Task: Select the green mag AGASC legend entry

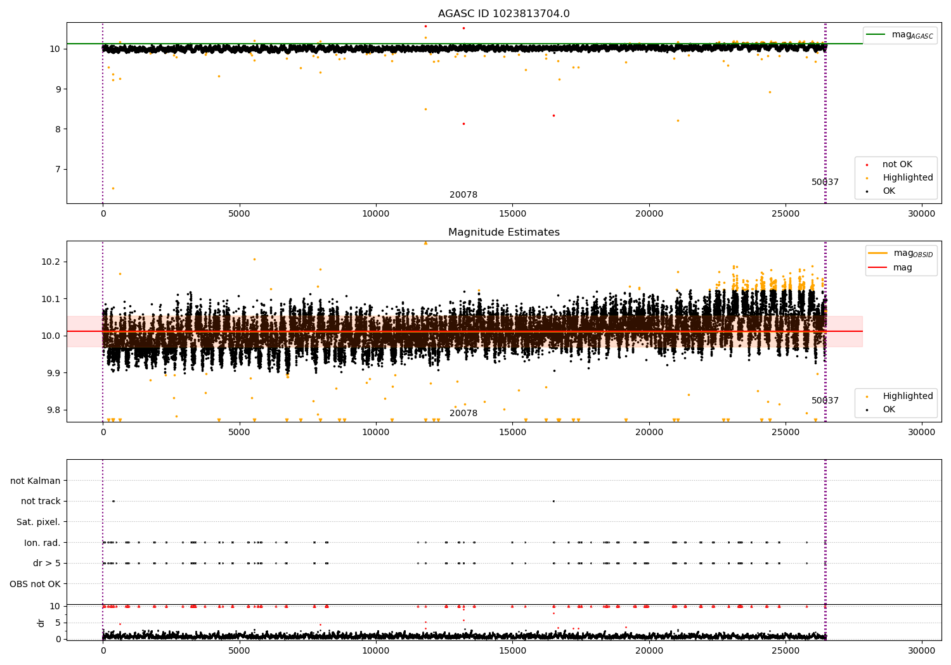Action: point(900,35)
